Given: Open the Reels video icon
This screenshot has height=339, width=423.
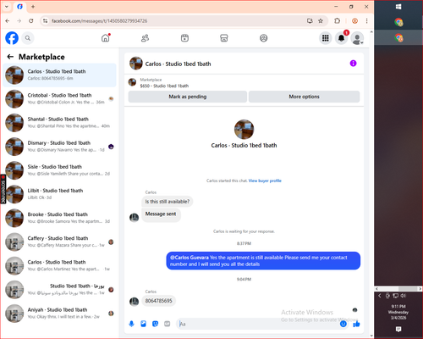Looking at the screenshot, I should click(x=184, y=38).
